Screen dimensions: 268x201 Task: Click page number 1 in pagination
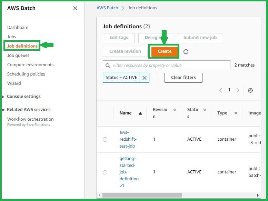pos(229,90)
